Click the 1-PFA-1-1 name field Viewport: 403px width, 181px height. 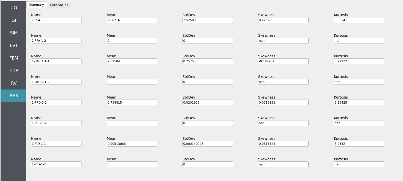[56, 20]
